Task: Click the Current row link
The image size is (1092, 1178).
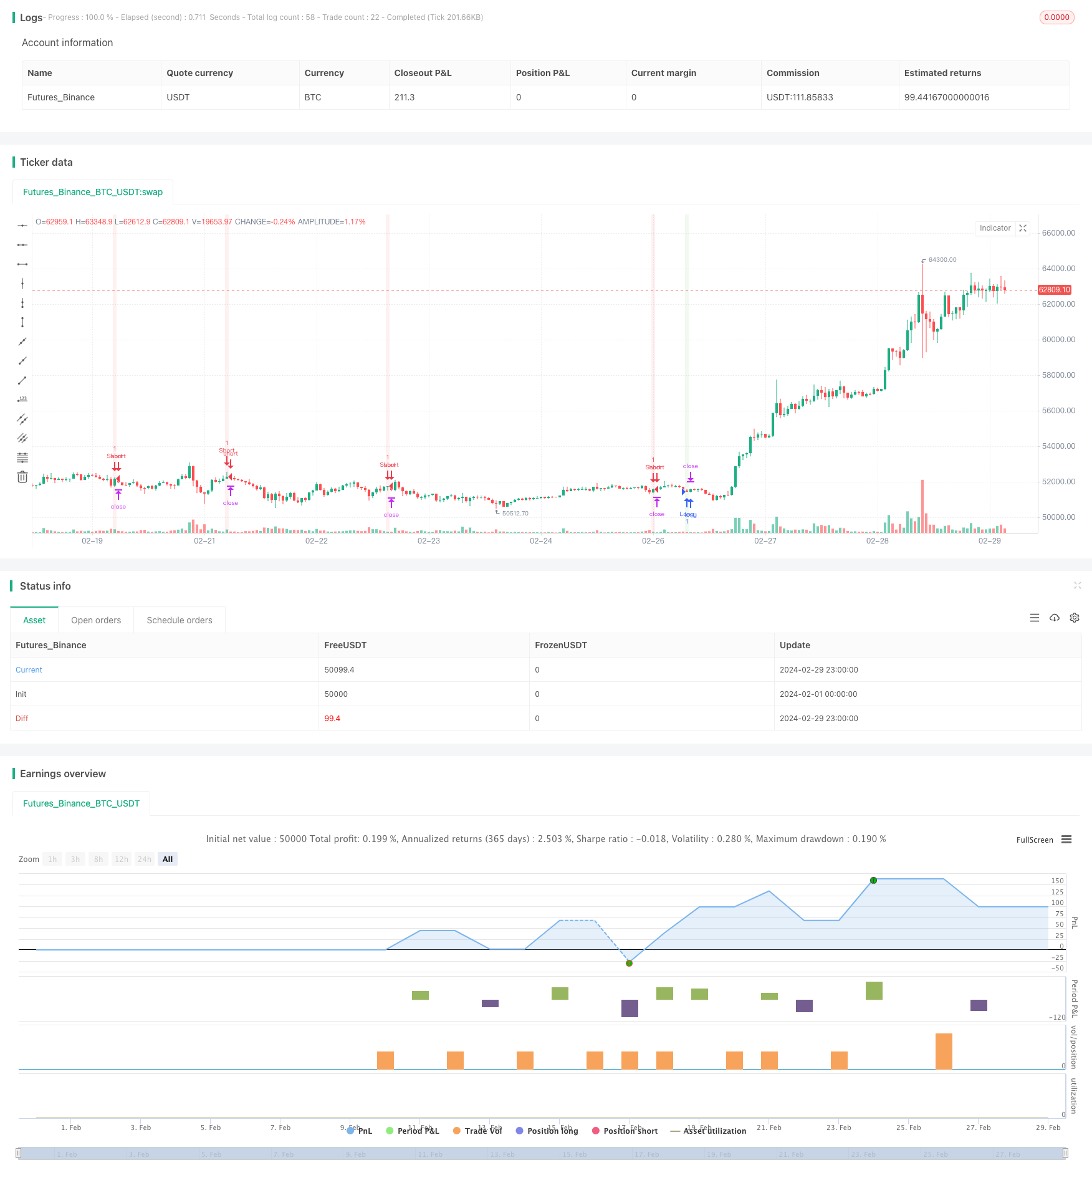Action: (29, 669)
